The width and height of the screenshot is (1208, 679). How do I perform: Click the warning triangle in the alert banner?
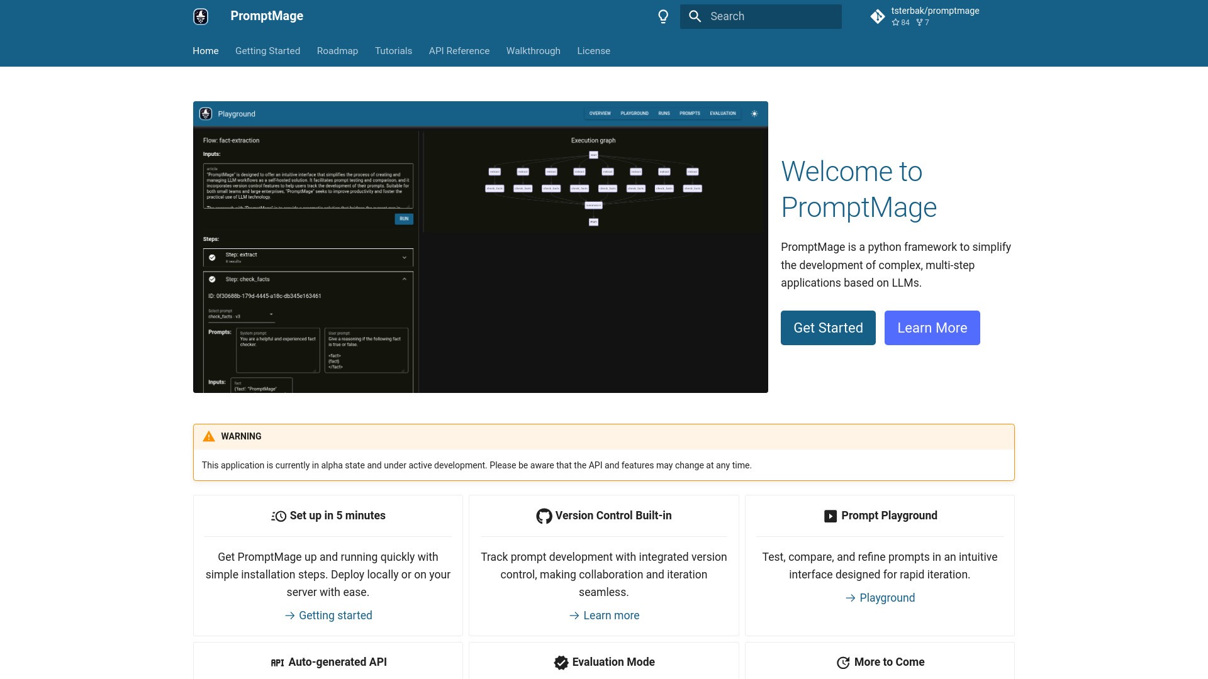208,436
